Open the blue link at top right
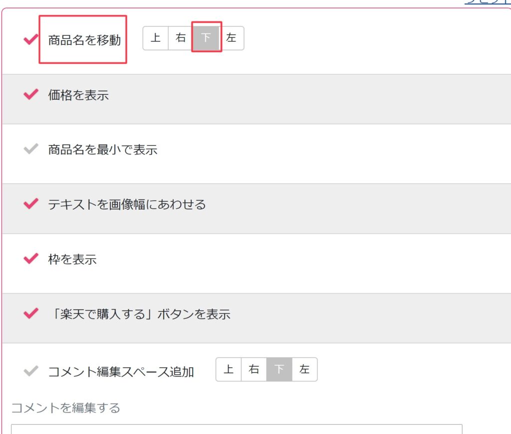This screenshot has height=434, width=511. (x=488, y=2)
